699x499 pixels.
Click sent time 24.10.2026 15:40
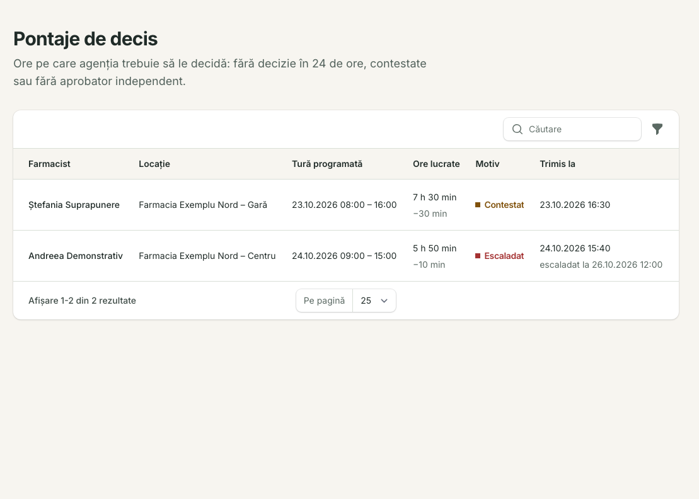click(x=575, y=248)
